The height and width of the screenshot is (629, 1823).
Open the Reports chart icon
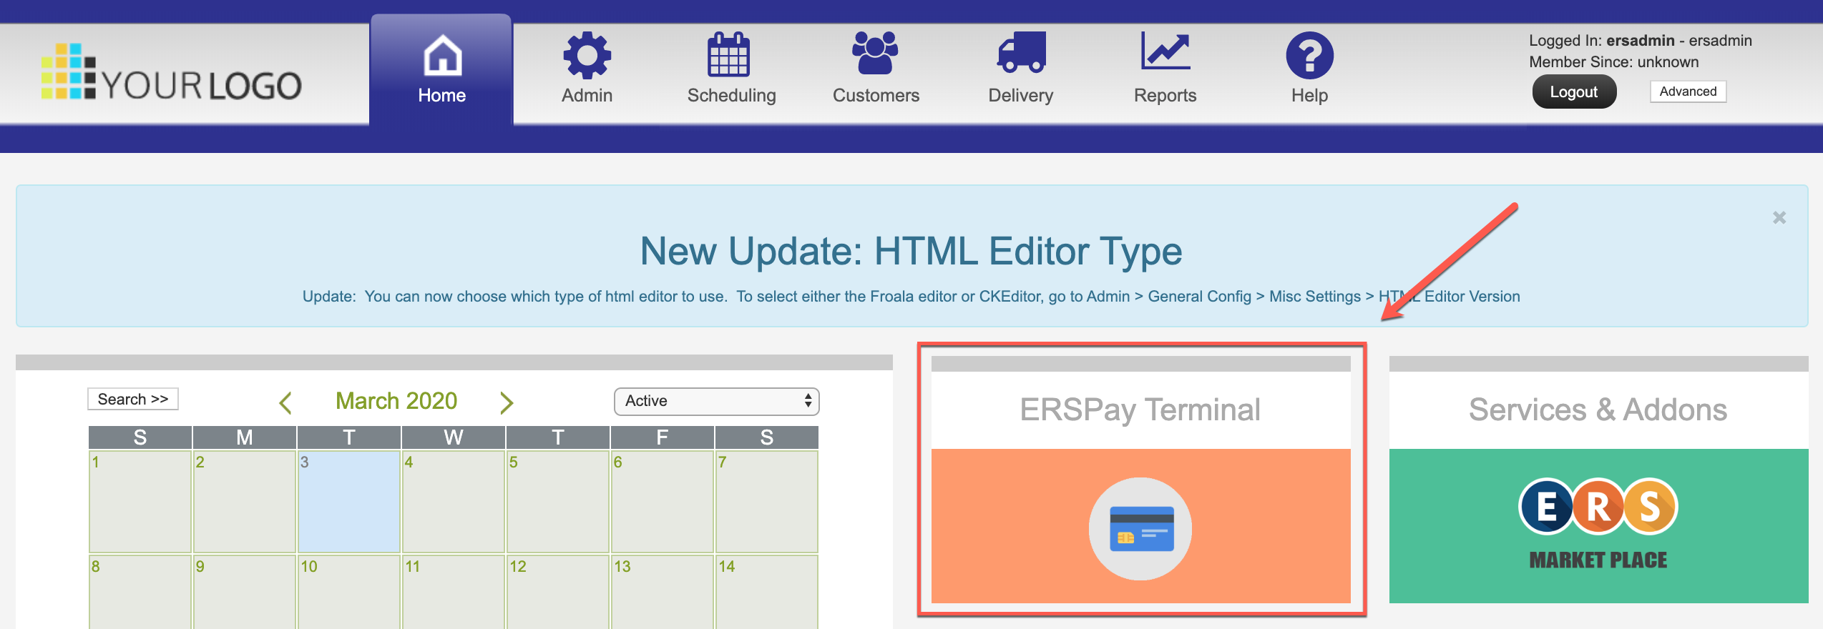point(1165,53)
